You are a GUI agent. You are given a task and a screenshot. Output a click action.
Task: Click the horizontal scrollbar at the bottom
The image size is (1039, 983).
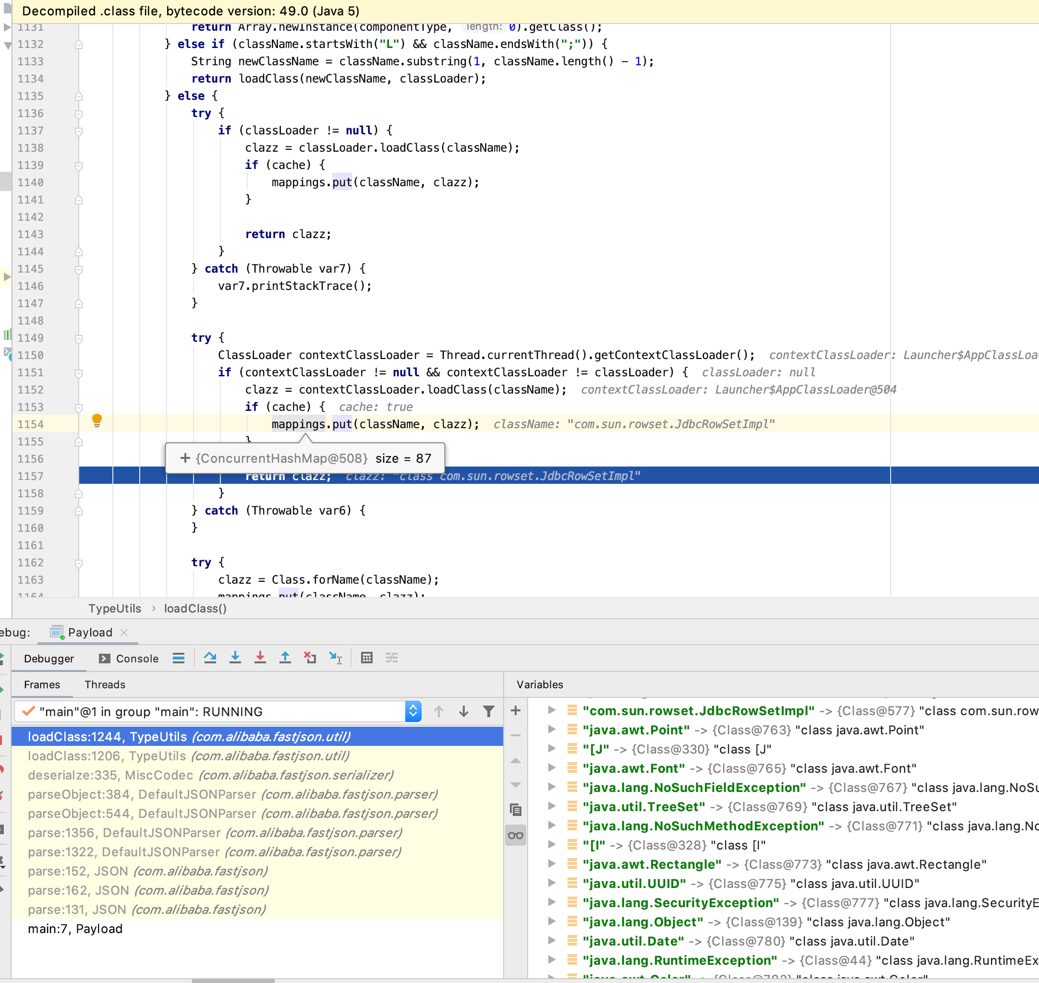[x=233, y=981]
